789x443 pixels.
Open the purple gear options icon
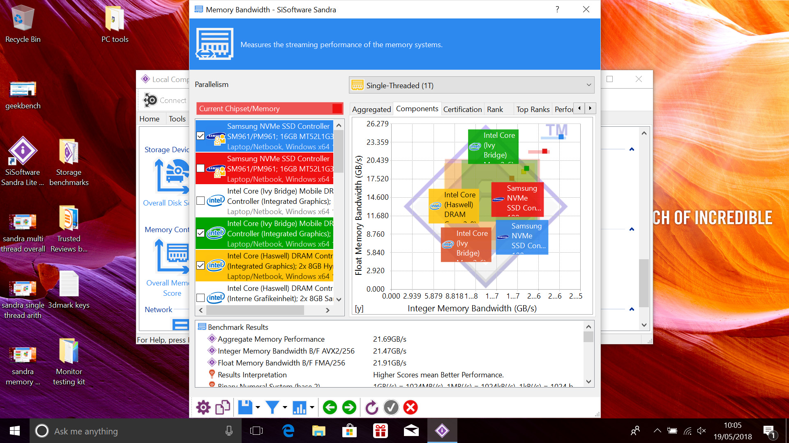(203, 407)
